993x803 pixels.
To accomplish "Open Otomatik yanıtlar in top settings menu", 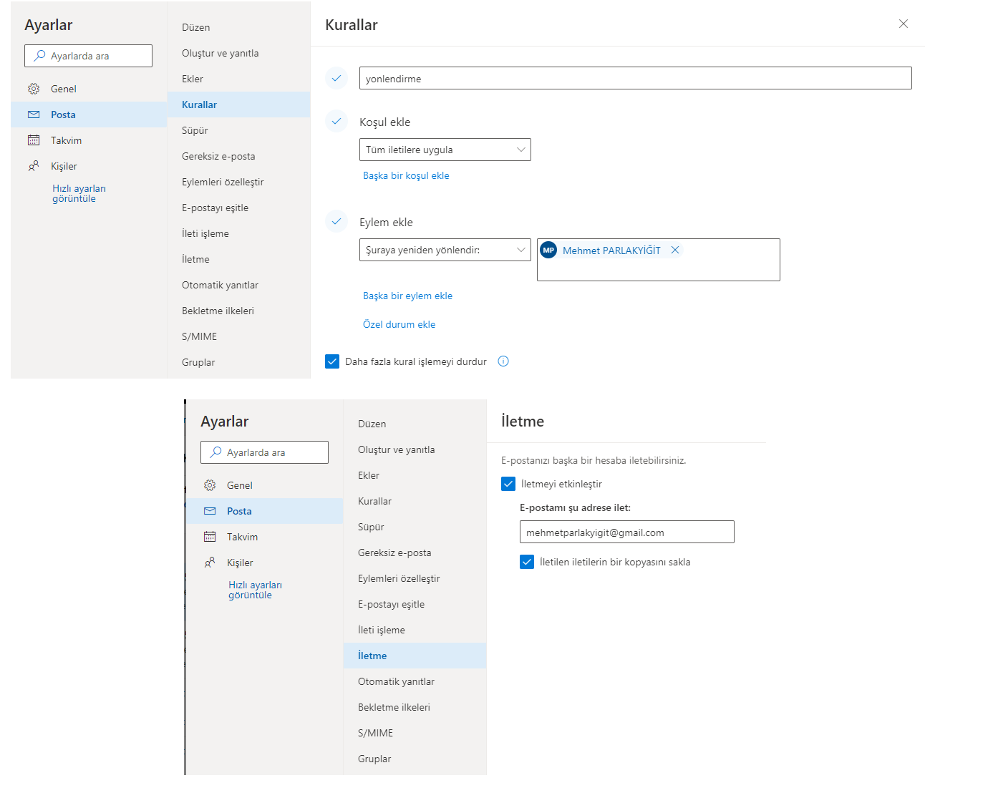I will click(x=239, y=285).
